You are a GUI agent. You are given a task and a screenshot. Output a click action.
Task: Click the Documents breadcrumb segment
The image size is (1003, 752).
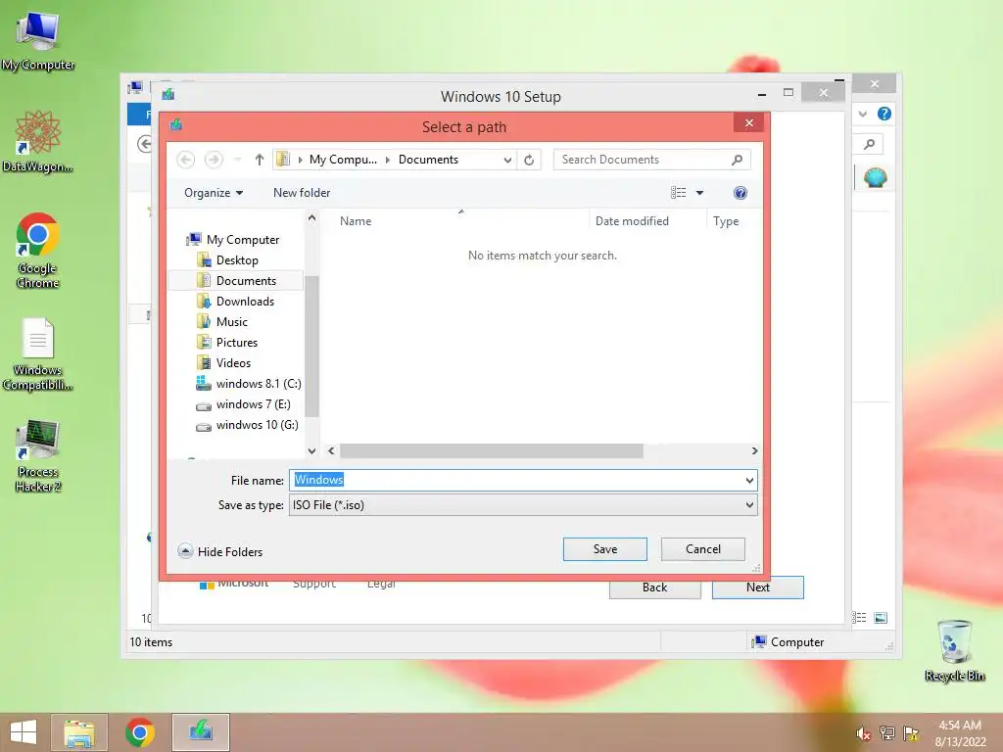428,160
